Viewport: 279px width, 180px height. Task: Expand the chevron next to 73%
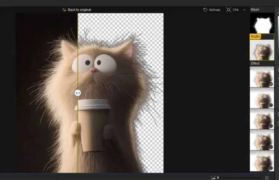click(x=244, y=10)
